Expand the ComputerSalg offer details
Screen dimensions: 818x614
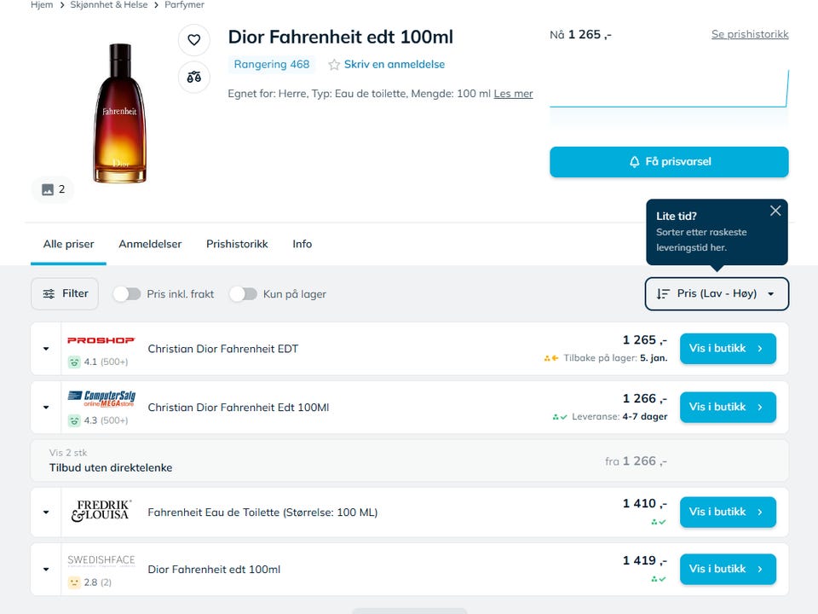pyautogui.click(x=46, y=408)
